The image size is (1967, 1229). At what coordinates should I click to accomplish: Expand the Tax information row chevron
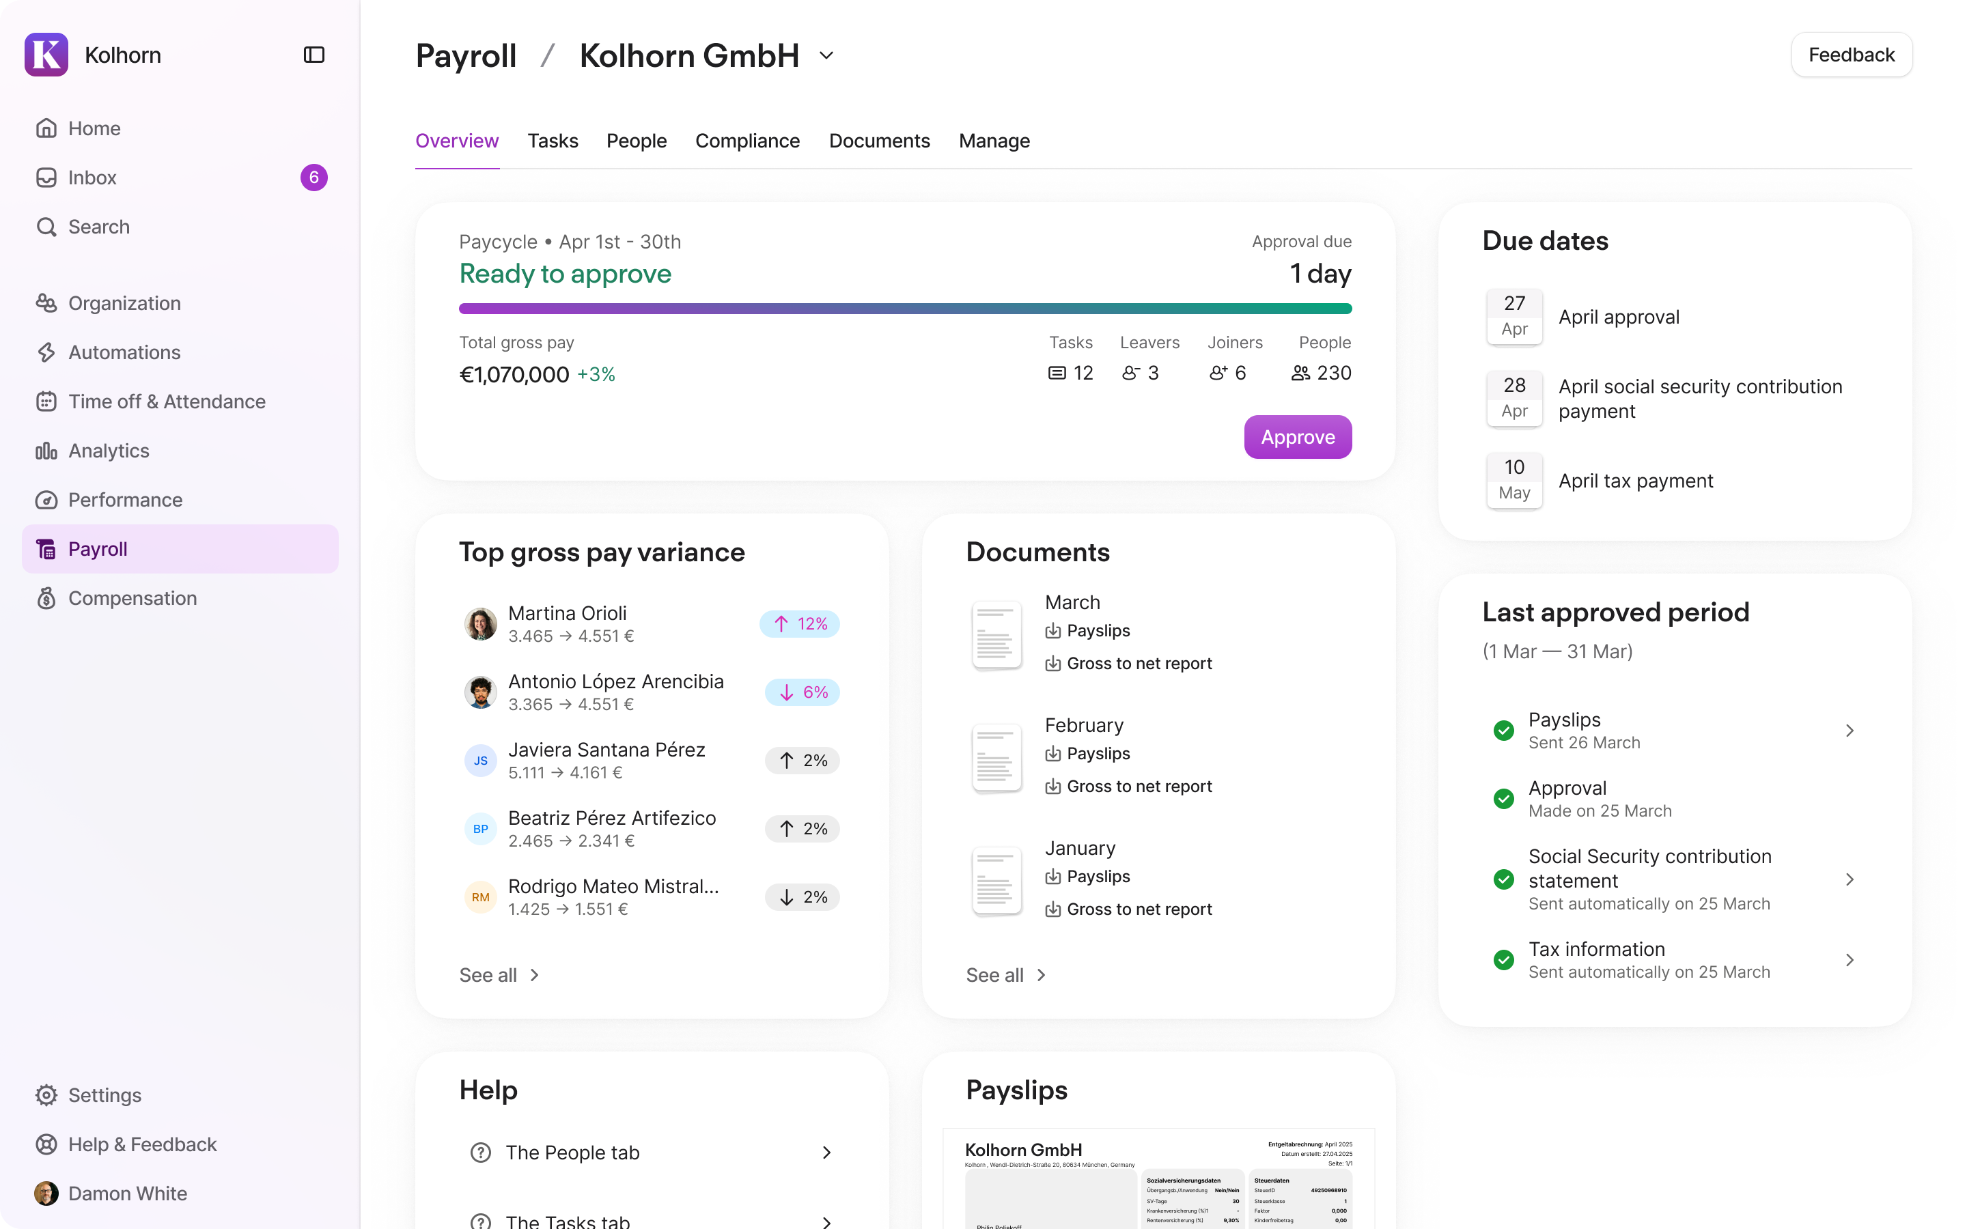pos(1849,960)
